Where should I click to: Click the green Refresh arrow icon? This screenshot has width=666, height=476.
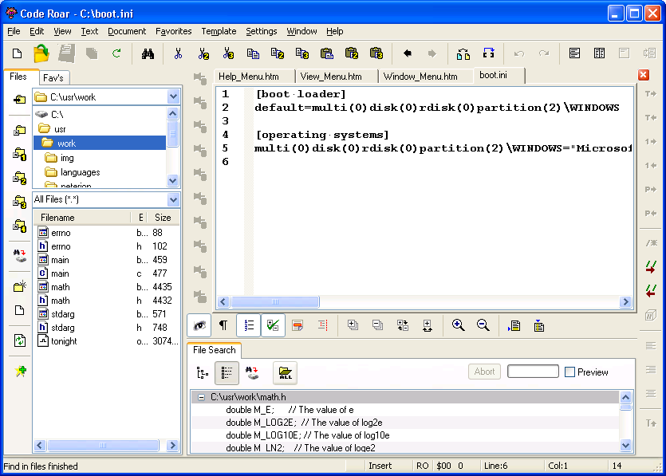(116, 53)
